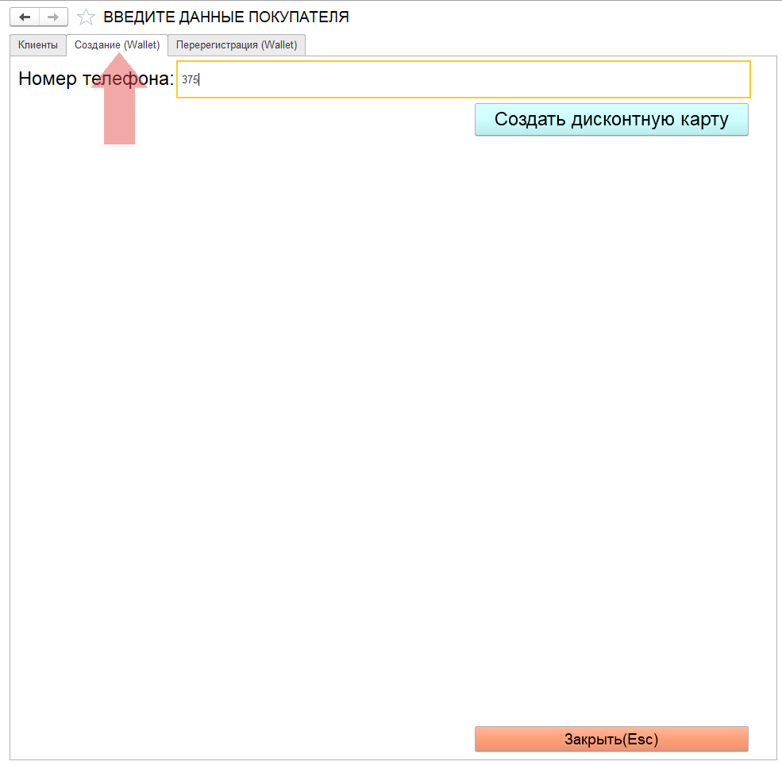Click the word Wallet in the Перерегистрация tab
The width and height of the screenshot is (782, 765).
(279, 45)
